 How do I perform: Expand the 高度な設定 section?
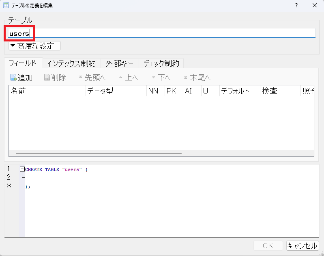(x=34, y=46)
